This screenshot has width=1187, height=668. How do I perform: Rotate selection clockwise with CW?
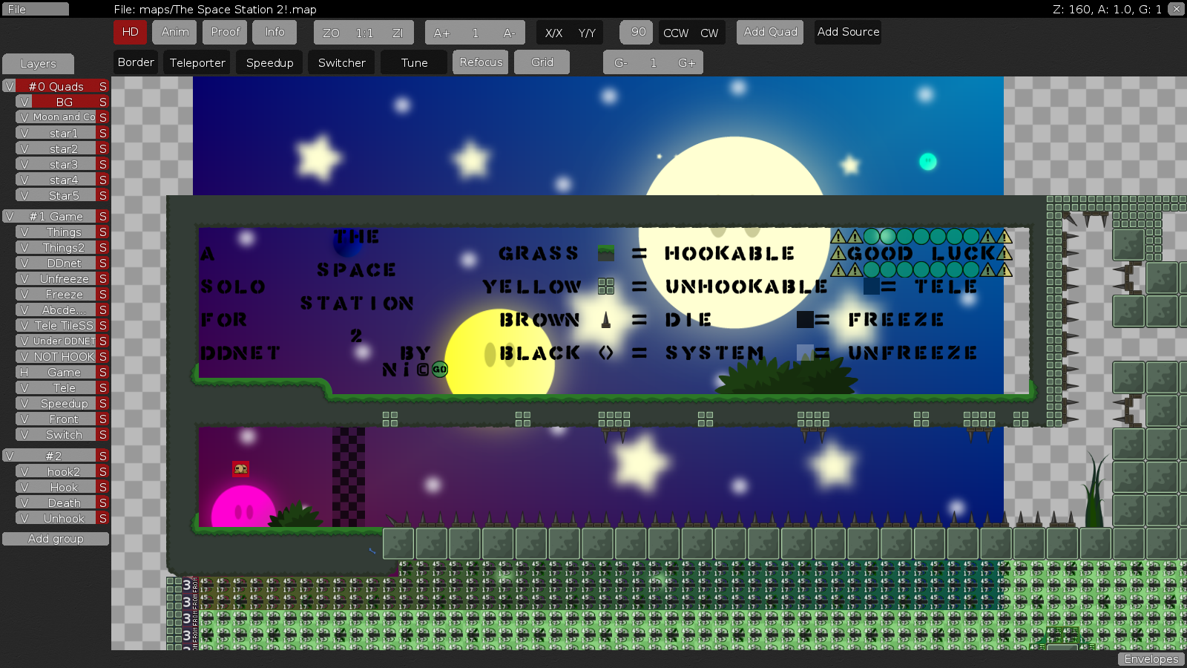click(x=710, y=33)
